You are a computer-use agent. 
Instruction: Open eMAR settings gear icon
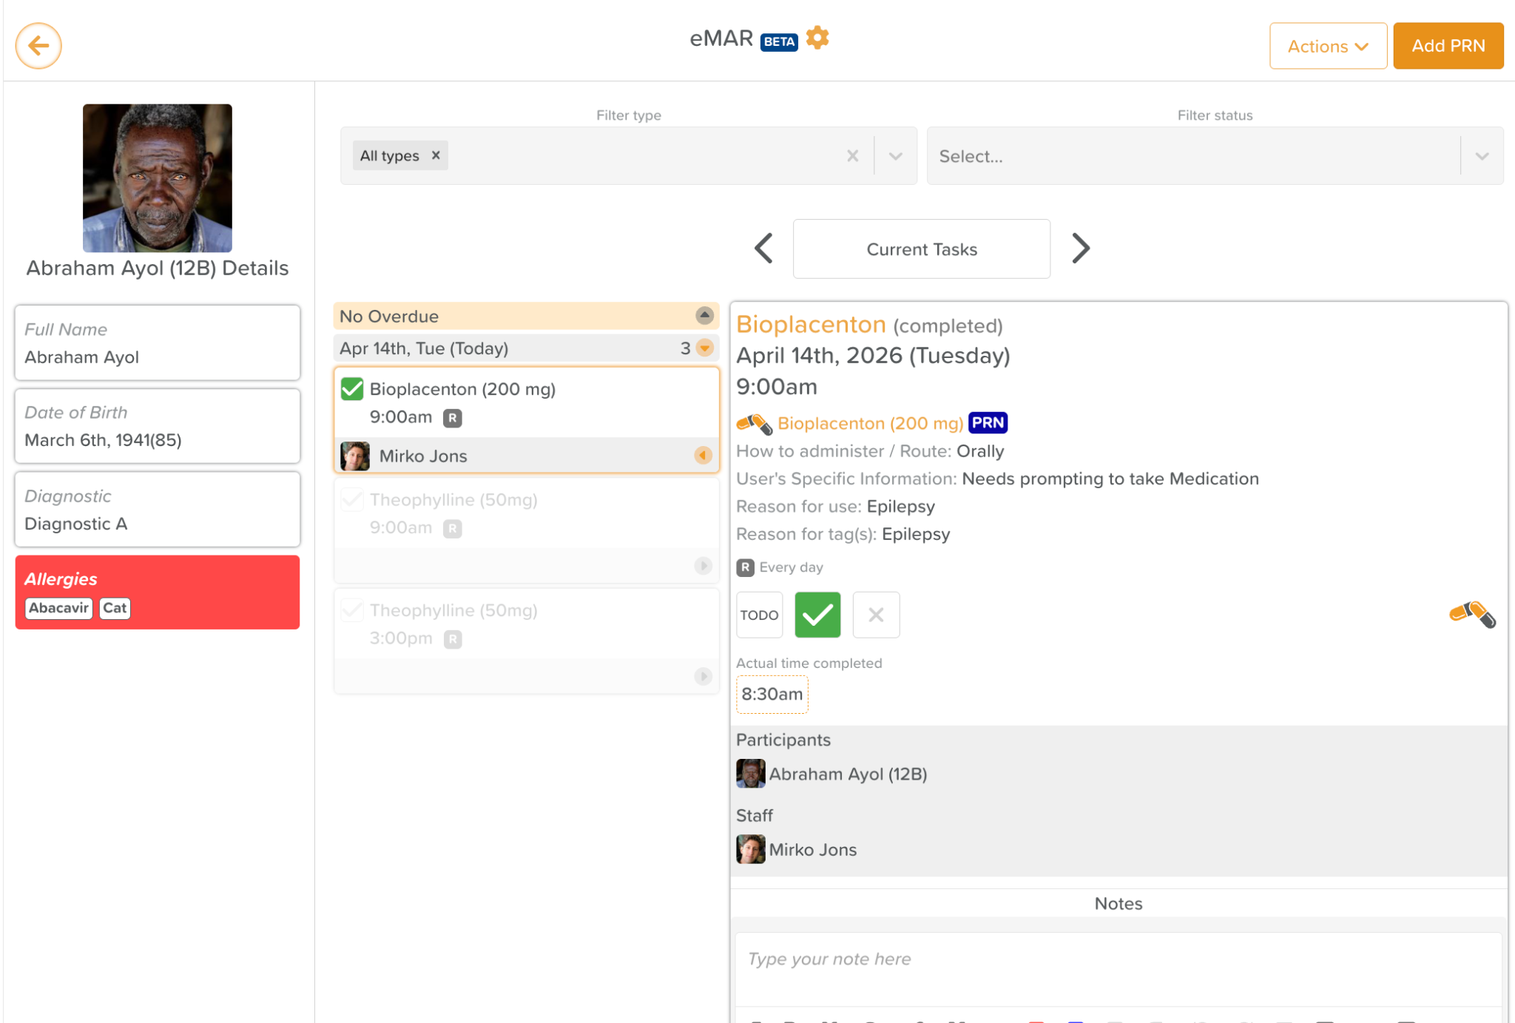(817, 37)
